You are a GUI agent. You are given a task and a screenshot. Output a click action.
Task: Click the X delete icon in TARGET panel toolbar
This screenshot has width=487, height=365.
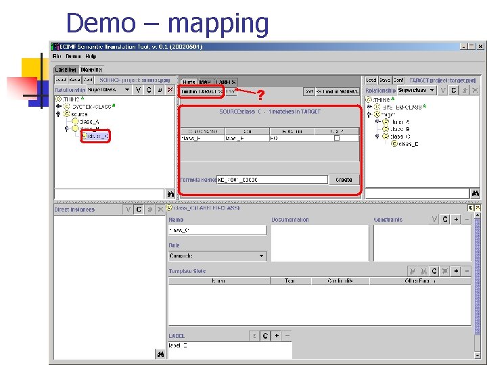pos(475,91)
